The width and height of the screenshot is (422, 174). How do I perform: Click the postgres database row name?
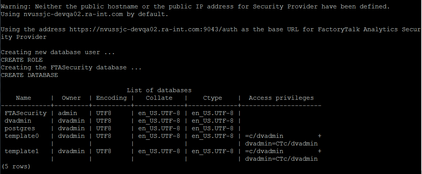[x=19, y=129]
